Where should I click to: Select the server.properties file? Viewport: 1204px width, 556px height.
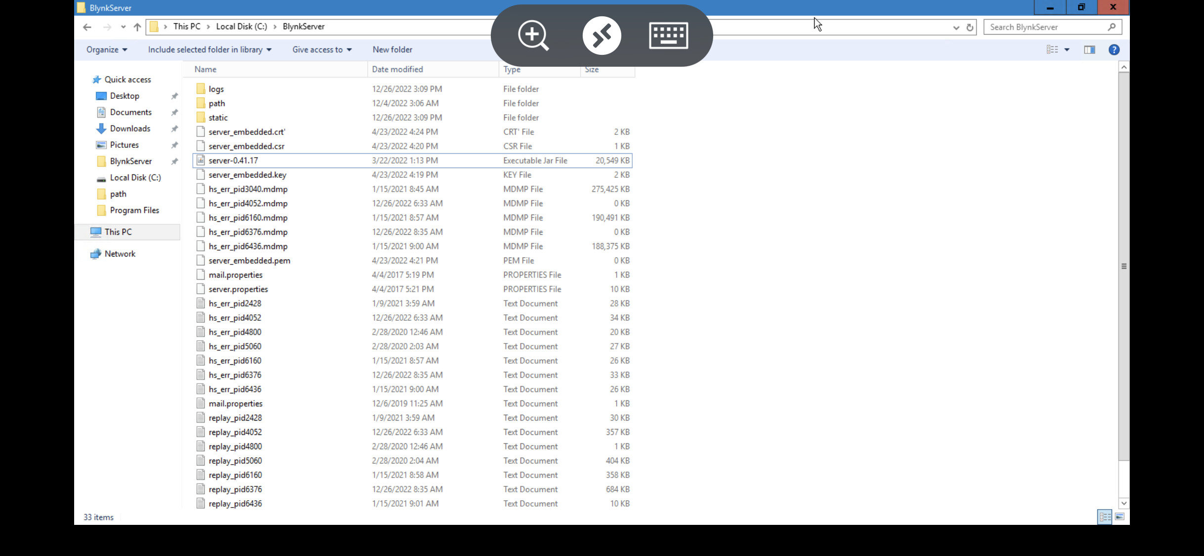[x=238, y=289]
